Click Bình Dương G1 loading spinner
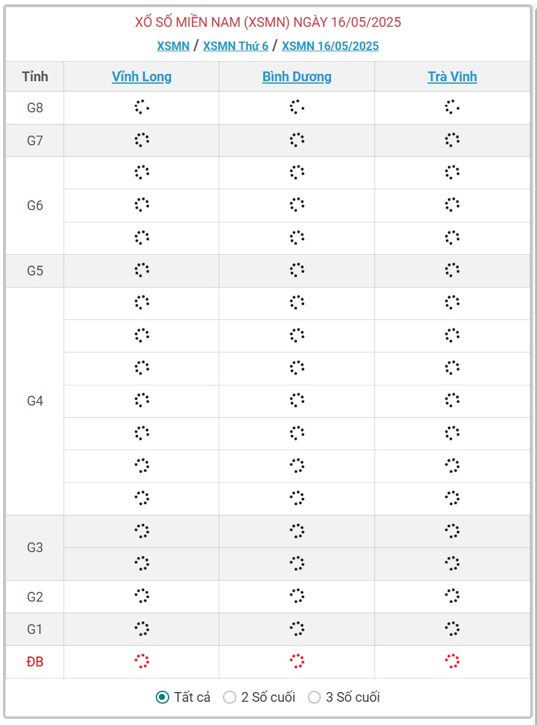This screenshot has width=537, height=725. coord(297,628)
